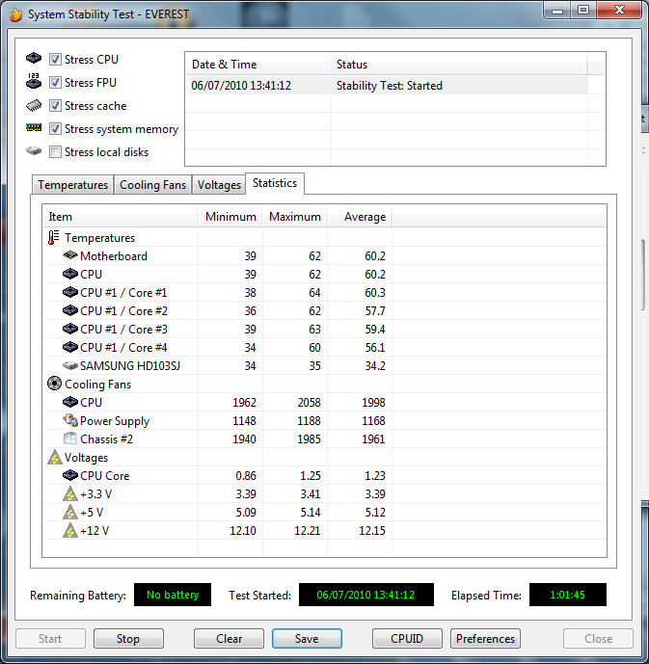The image size is (649, 664).
Task: Switch to the Temperatures tab
Action: click(72, 185)
